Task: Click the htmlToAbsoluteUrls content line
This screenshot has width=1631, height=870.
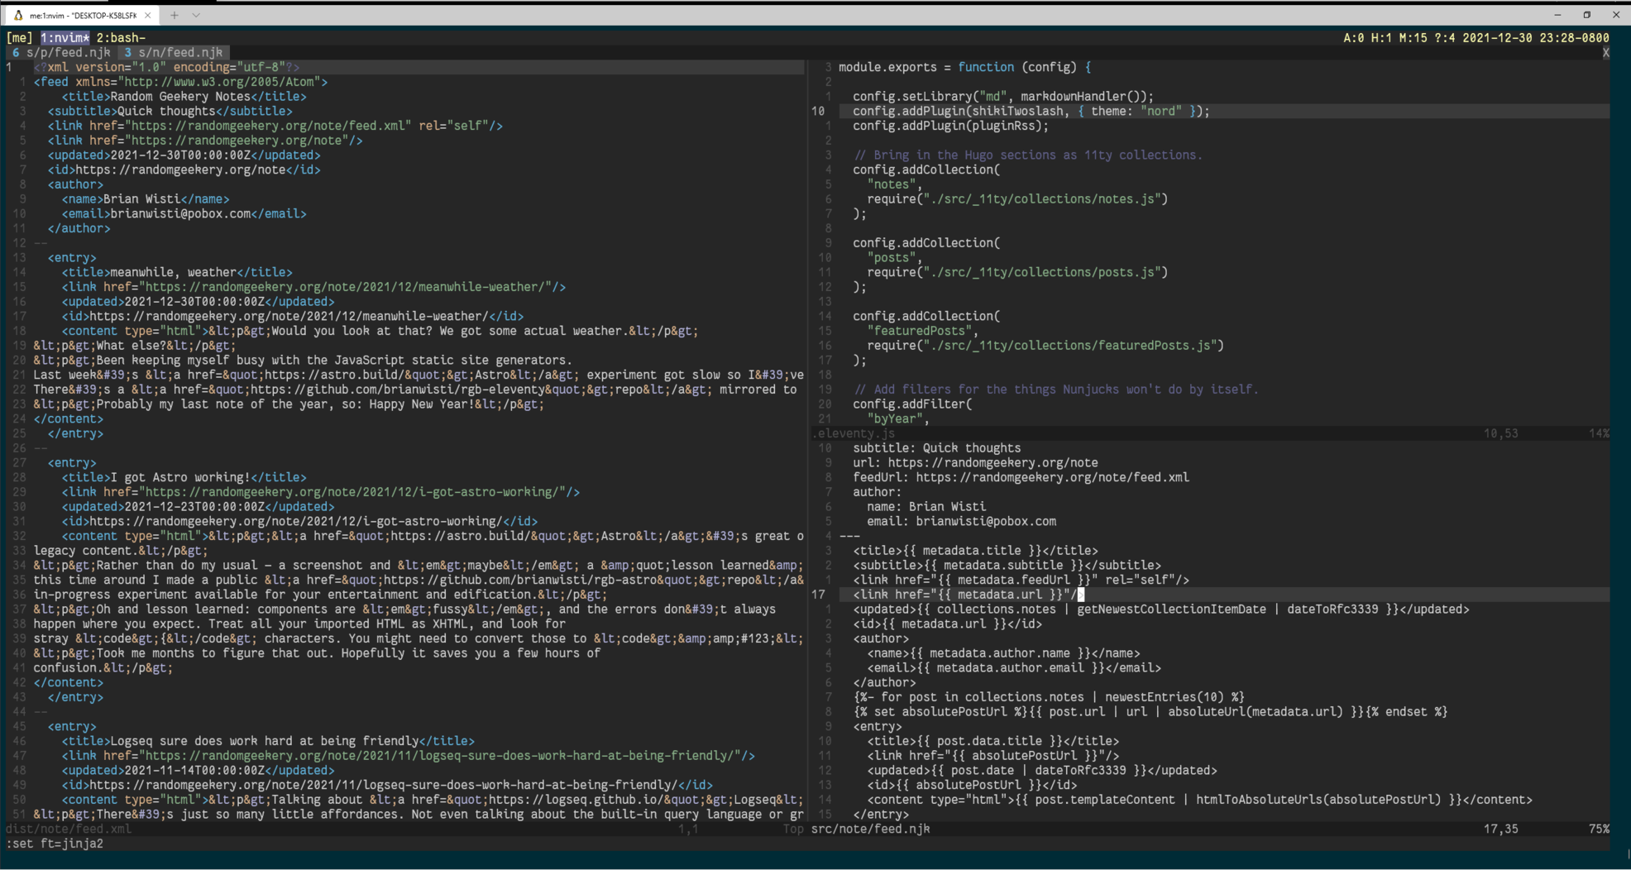Action: (1199, 800)
